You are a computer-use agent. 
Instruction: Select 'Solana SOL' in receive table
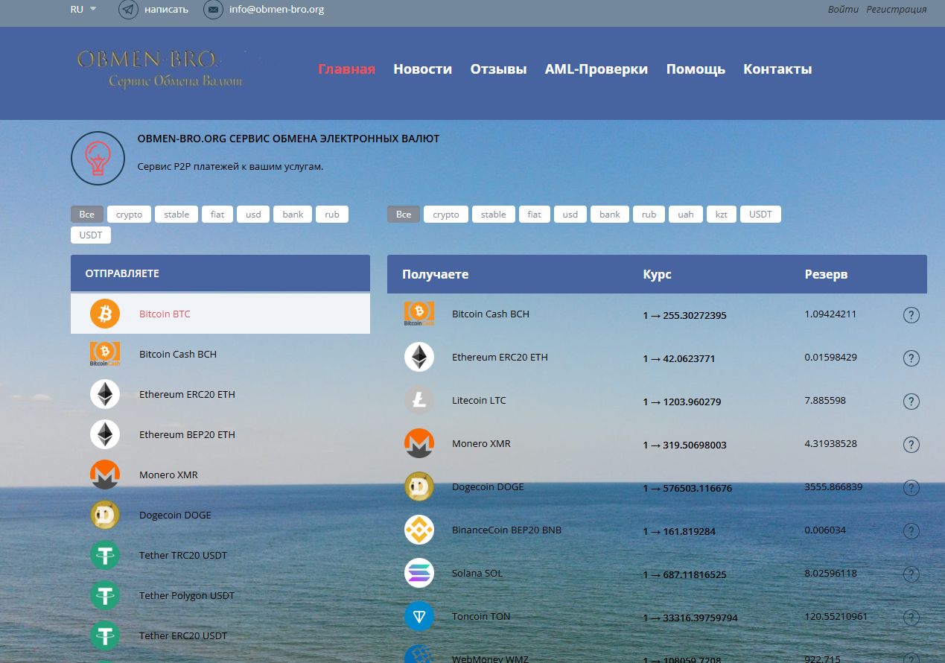pos(477,574)
